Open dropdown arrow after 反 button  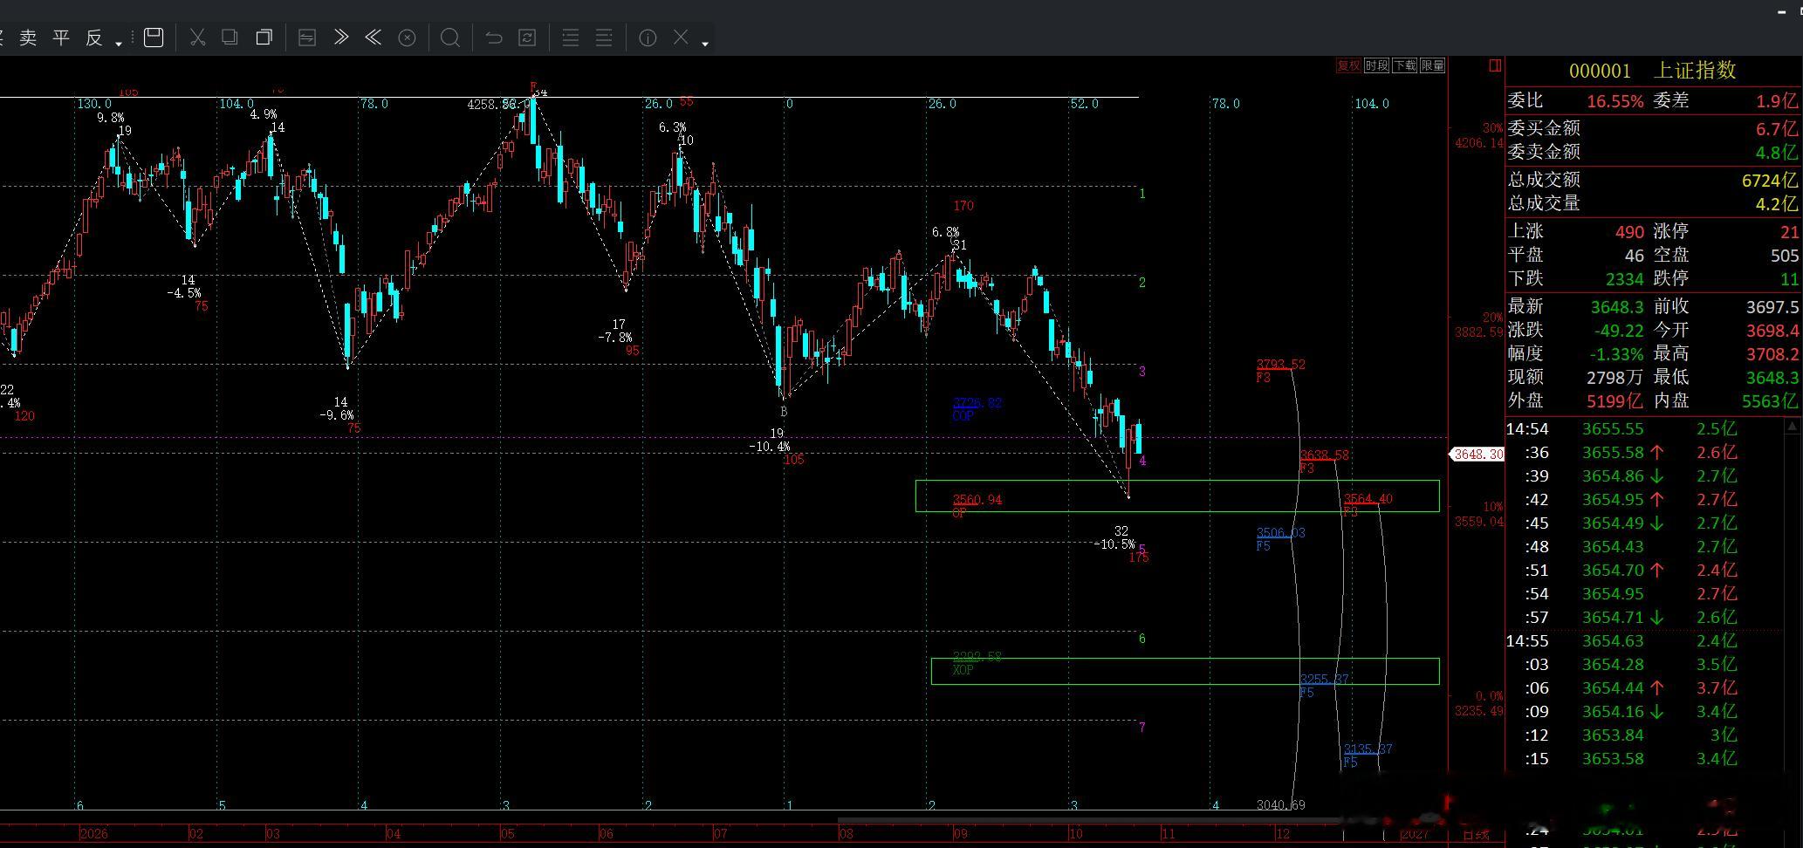point(119,43)
